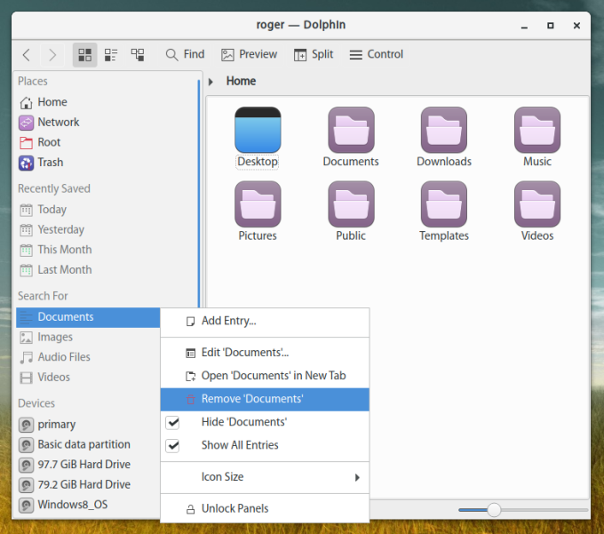The height and width of the screenshot is (534, 604).
Task: Expand breadcrumb arrow before Home
Action: [211, 82]
